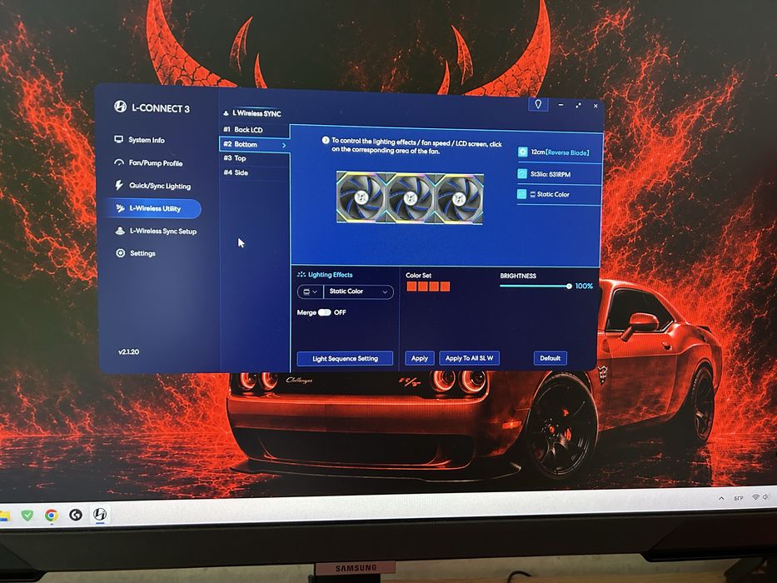The height and width of the screenshot is (583, 777).
Task: Click the Static Color status icon
Action: [x=521, y=194]
